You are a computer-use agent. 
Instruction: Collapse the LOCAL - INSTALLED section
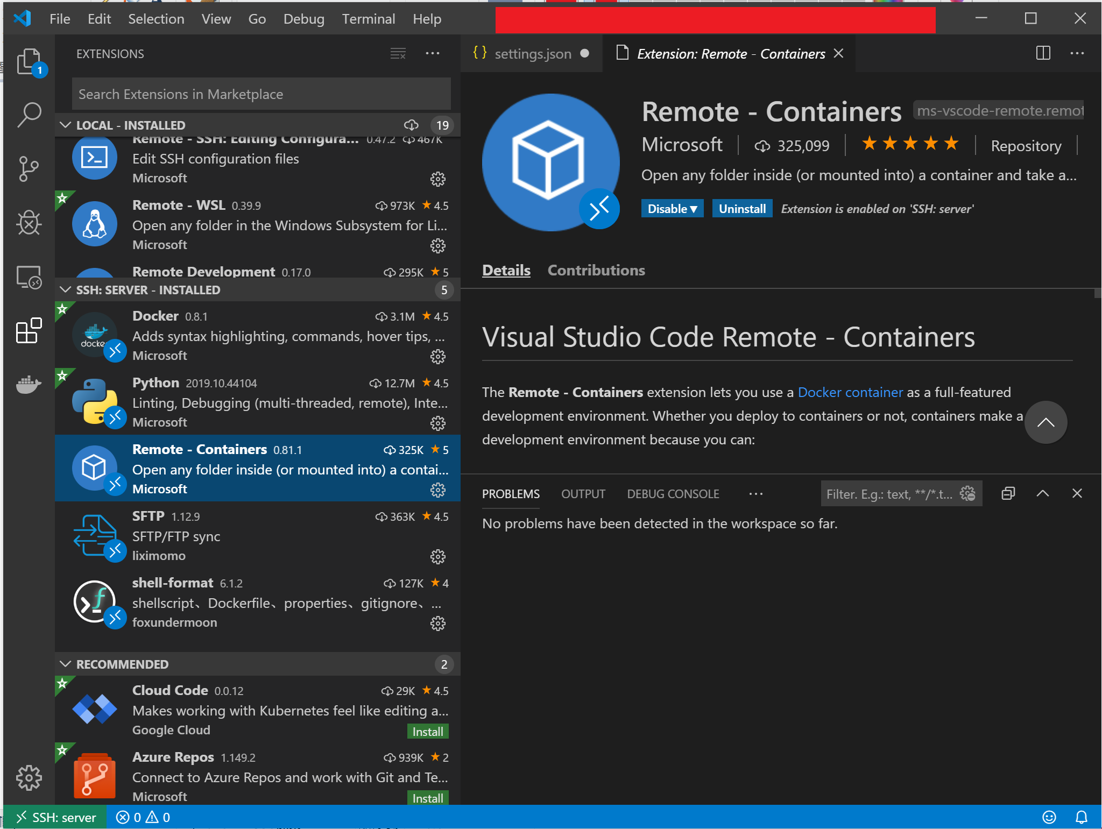pos(66,125)
